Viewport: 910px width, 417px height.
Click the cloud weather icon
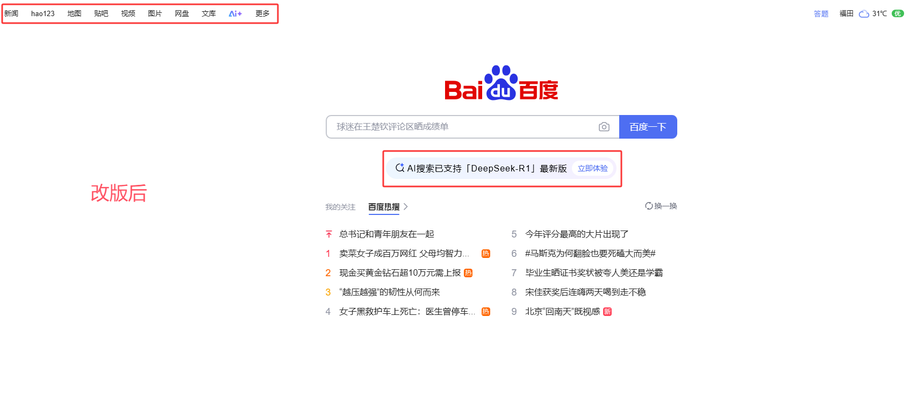(x=864, y=13)
